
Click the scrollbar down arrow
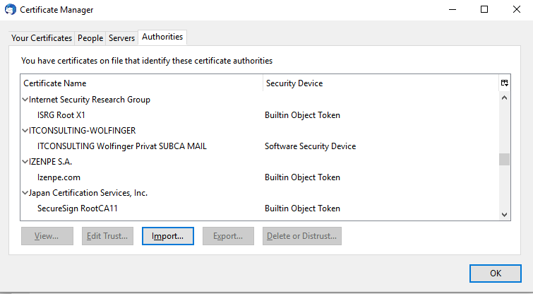coord(505,215)
